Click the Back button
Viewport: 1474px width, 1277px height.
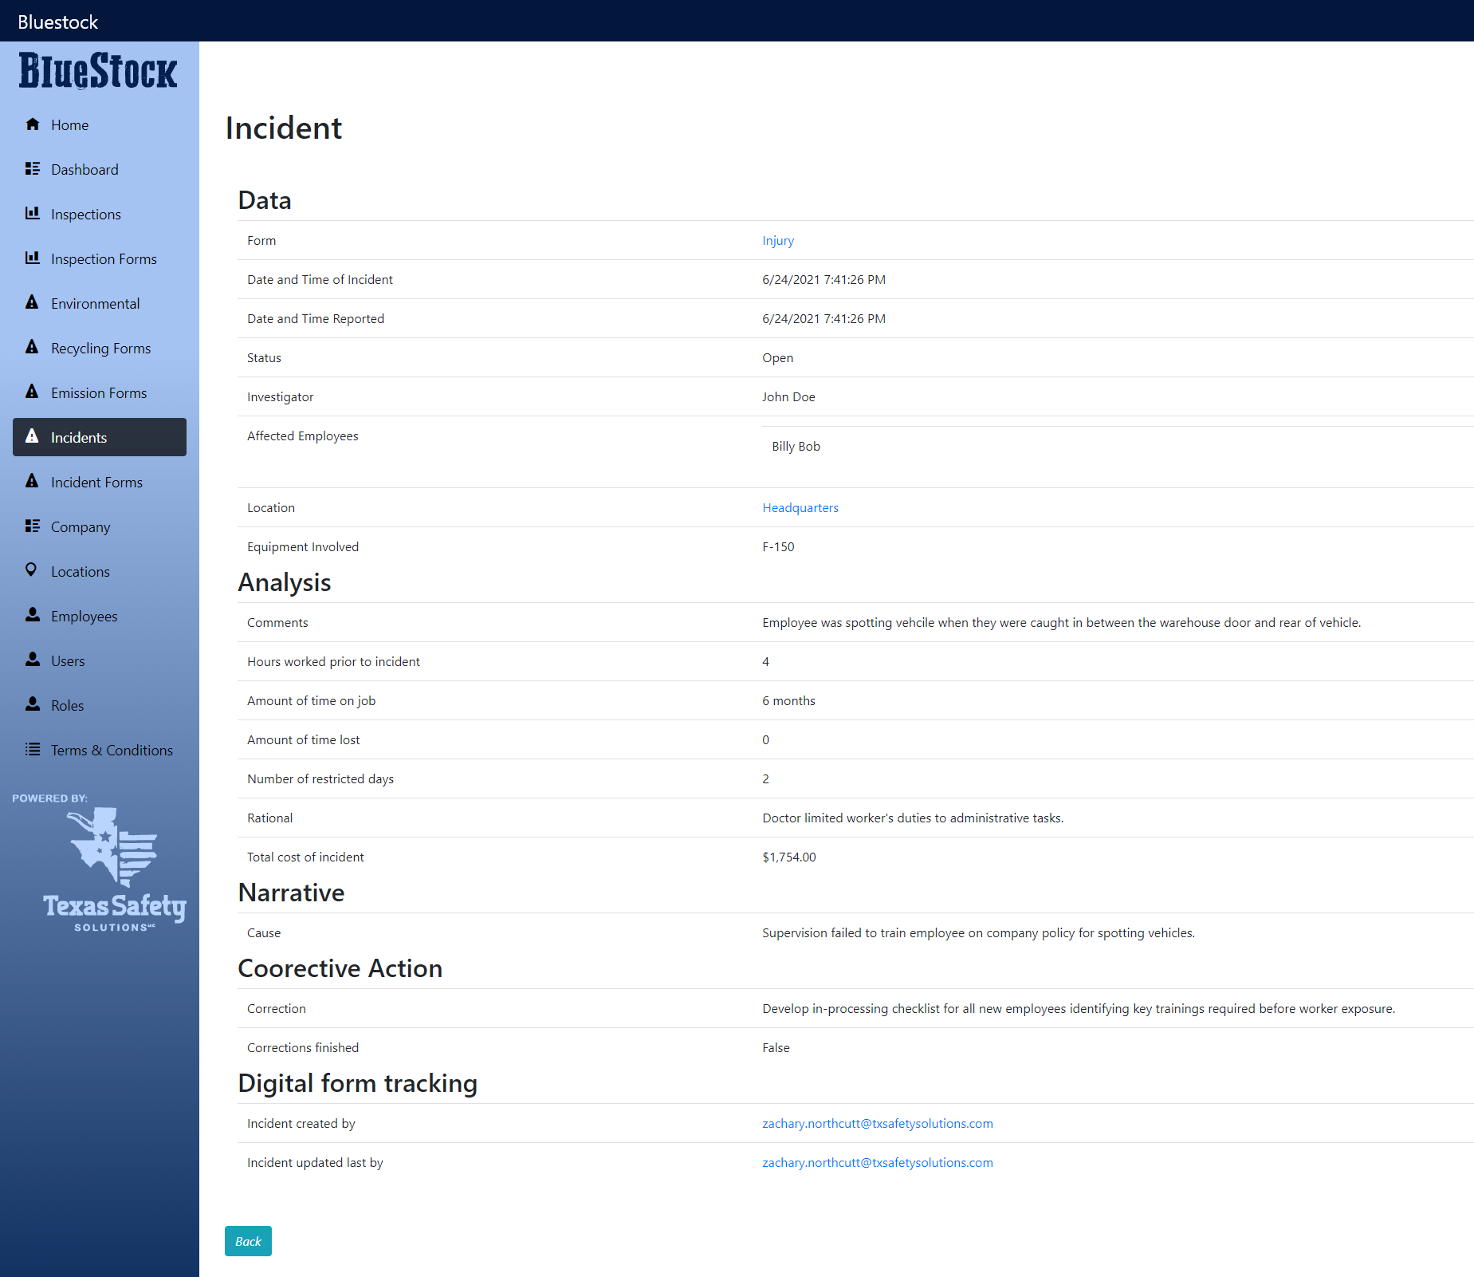point(247,1241)
